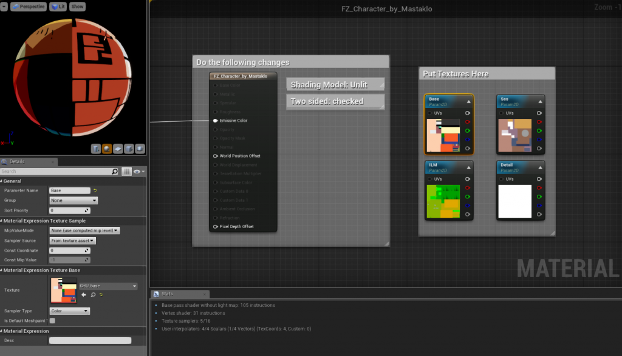Open the Show viewport menu
This screenshot has width=622, height=356.
coord(77,6)
